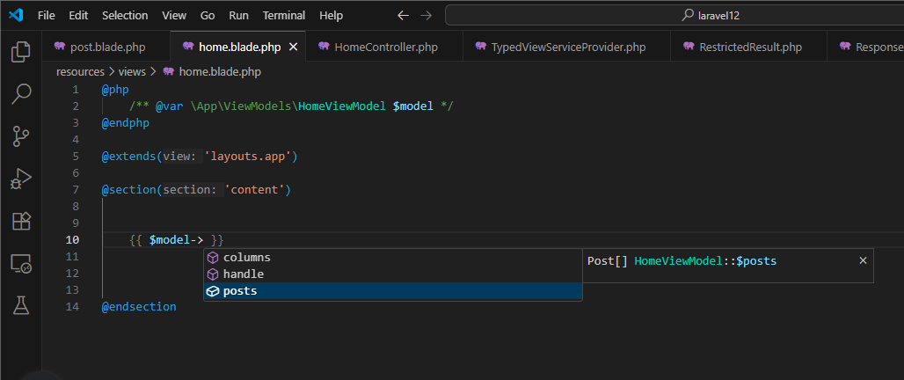Switch to the RestrictedResult.php tab
The image size is (904, 380).
tap(748, 47)
